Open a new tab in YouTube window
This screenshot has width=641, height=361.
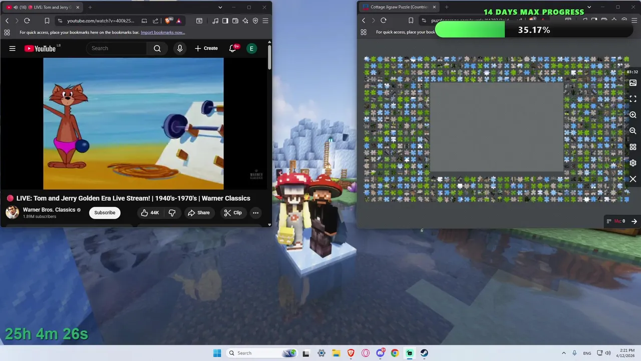(90, 8)
